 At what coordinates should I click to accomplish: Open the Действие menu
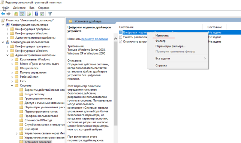click(x=19, y=8)
